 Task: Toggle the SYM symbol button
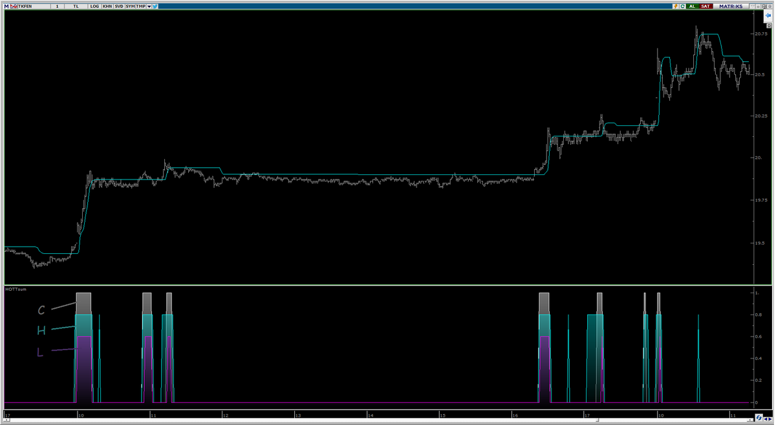click(130, 6)
